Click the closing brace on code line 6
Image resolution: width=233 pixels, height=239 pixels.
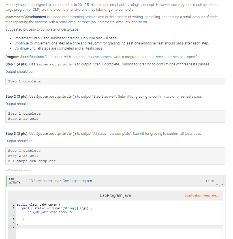[18, 223]
